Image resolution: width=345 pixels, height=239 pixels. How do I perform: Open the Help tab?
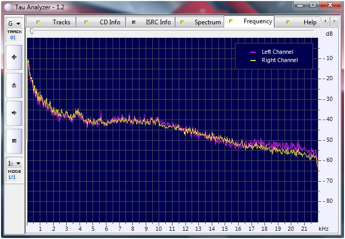coord(310,22)
